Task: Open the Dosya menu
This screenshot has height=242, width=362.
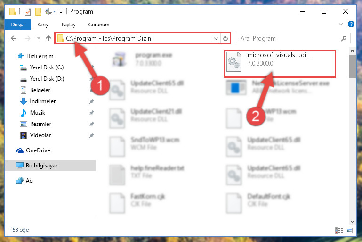Action: point(18,25)
